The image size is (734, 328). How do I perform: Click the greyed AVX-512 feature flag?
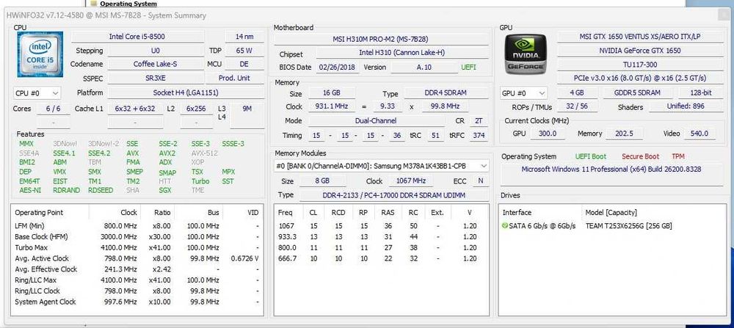pyautogui.click(x=205, y=153)
